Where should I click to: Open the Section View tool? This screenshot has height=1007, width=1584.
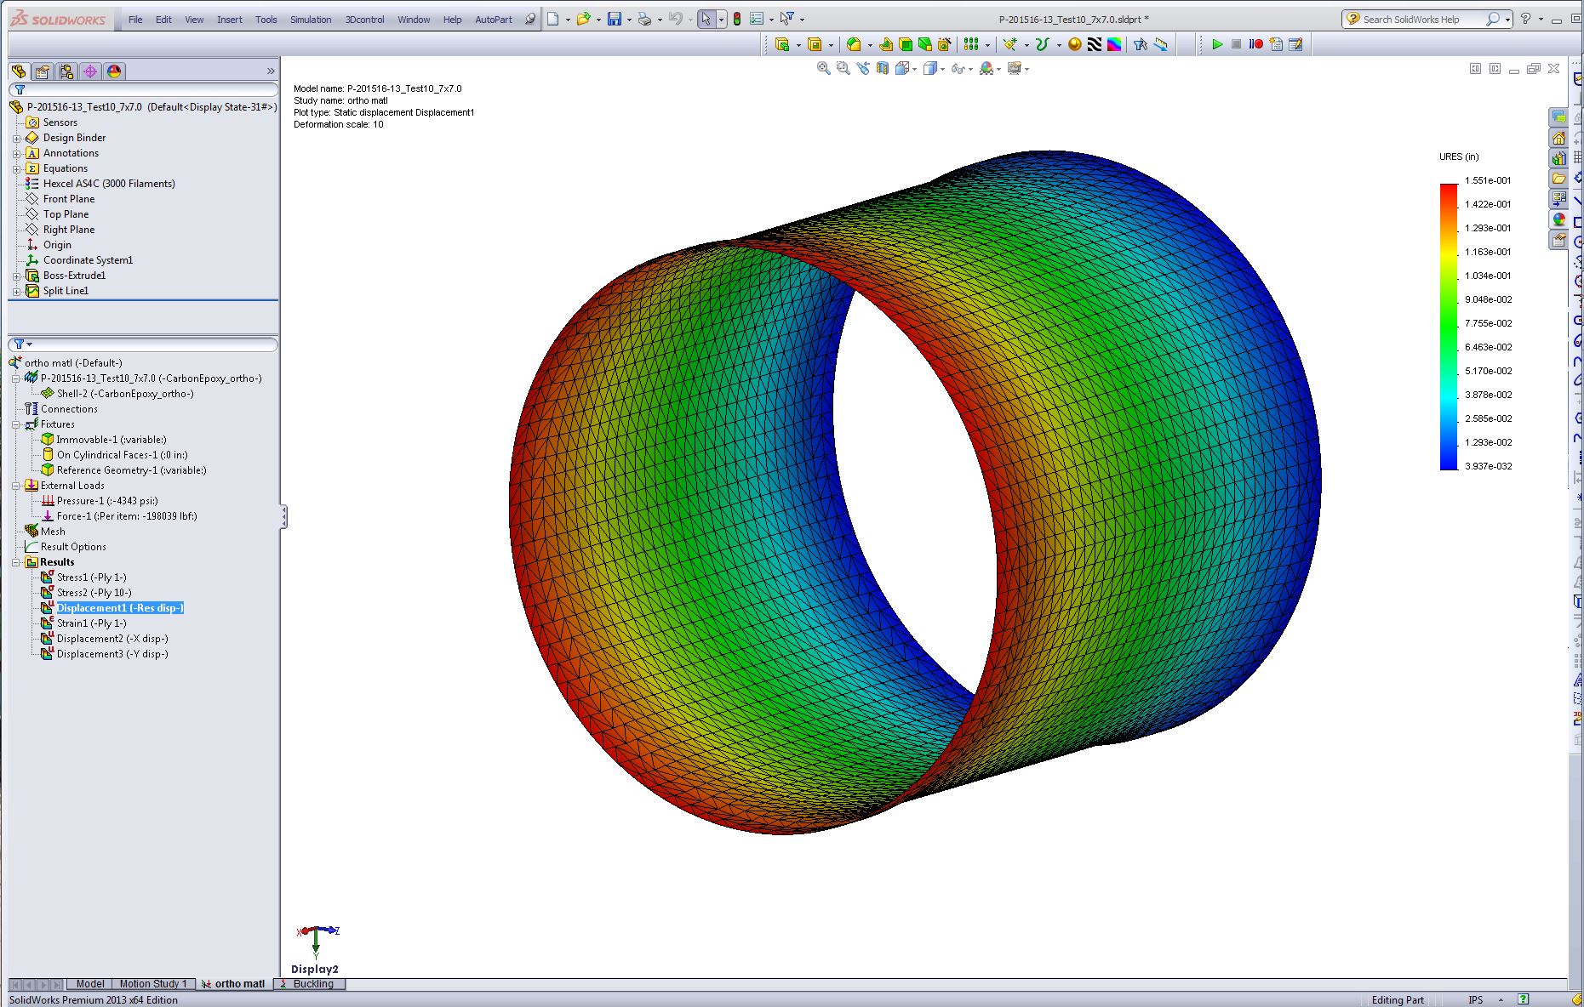[883, 68]
